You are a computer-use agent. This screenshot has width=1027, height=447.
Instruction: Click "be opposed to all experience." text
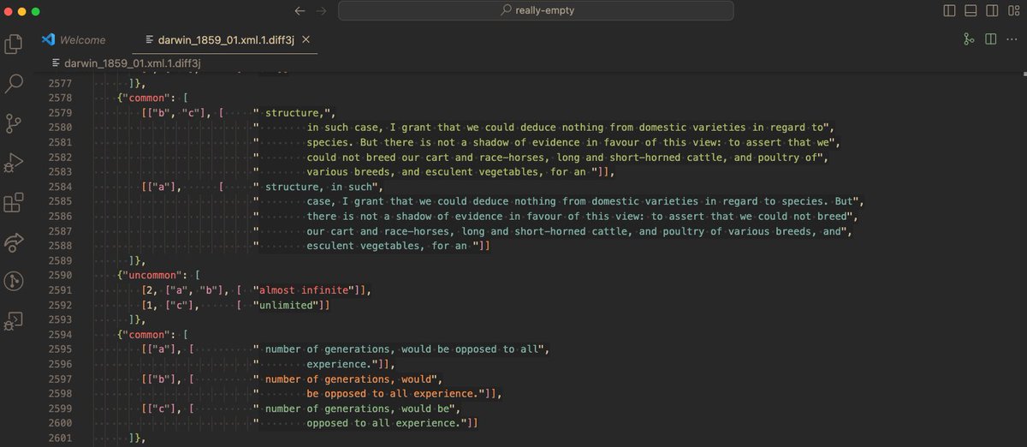(394, 394)
